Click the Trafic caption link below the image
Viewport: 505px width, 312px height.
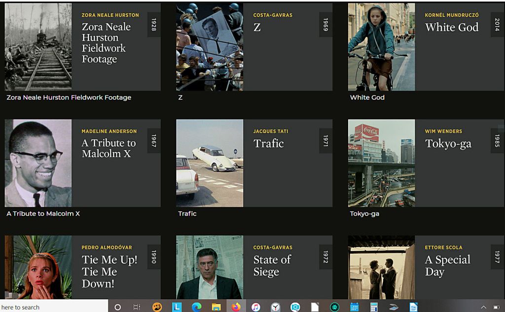[187, 214]
